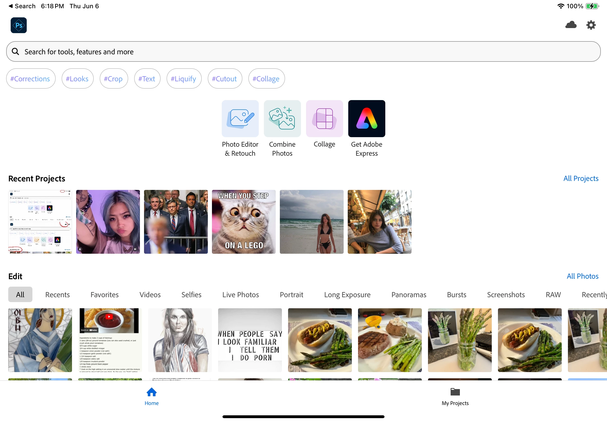Open the All Photos link
The height and width of the screenshot is (422, 607).
coord(582,276)
